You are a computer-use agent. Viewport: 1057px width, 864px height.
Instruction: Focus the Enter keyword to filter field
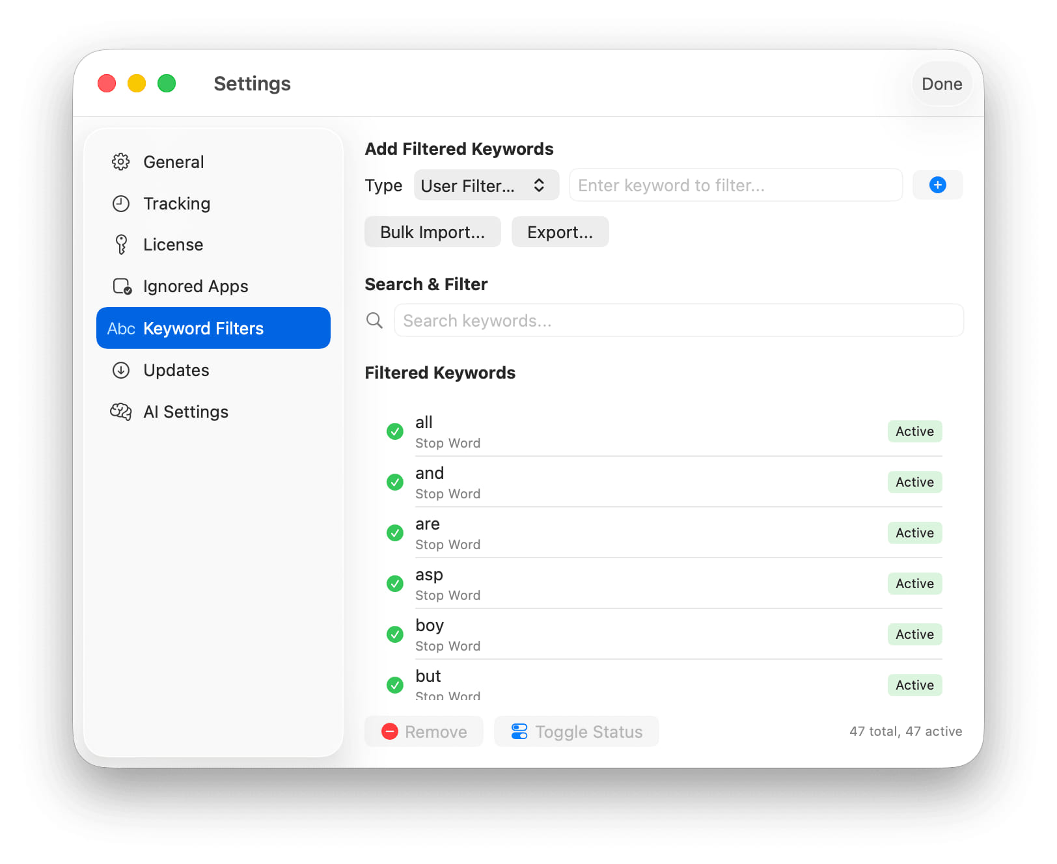coord(735,185)
